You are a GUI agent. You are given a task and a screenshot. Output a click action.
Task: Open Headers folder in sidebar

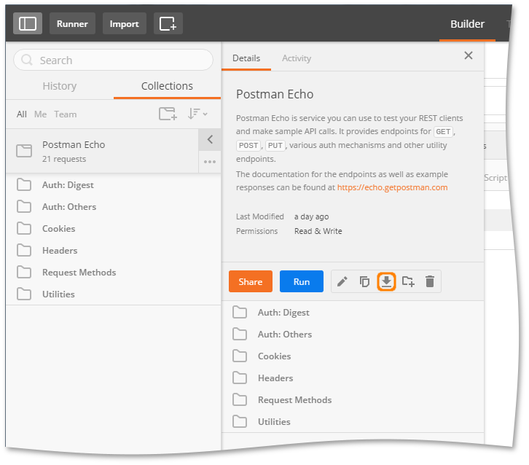point(113,251)
